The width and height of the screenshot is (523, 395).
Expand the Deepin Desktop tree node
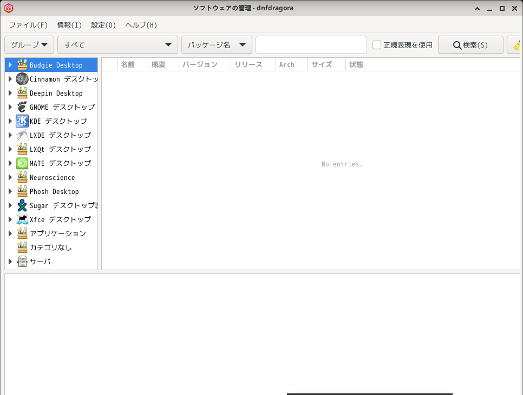[10, 93]
